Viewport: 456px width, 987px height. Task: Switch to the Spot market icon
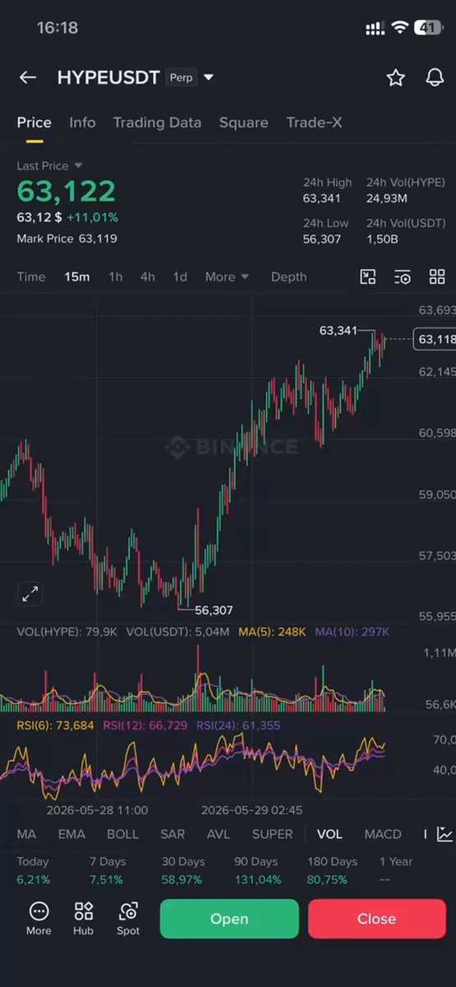[x=127, y=919]
